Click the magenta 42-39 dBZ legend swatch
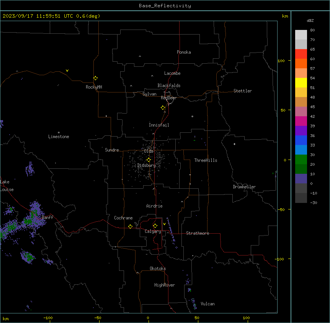This screenshot has width=330, height=323. [301, 121]
